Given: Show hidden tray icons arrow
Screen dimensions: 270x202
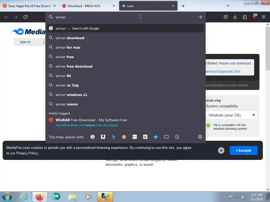Looking at the screenshot, I should point(224,197).
